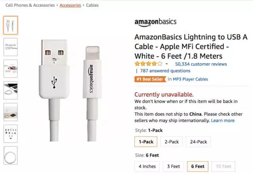
Task: Select the third product thumbnail
Action: pos(11,68)
